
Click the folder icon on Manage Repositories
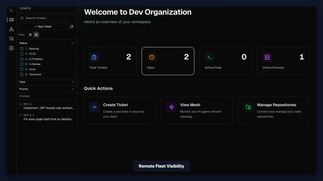pos(248,107)
